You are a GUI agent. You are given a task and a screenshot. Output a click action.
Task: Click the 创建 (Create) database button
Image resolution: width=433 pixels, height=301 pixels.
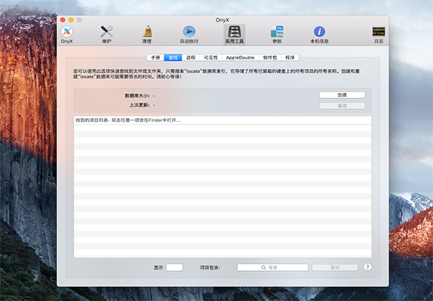pyautogui.click(x=342, y=94)
